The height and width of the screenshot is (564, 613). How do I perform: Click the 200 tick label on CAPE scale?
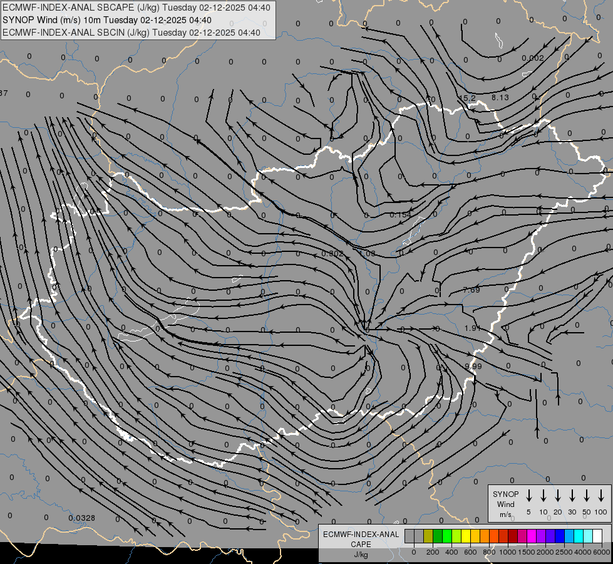[x=433, y=552]
